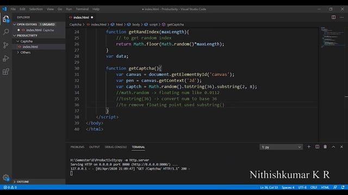Open the Explorer view in activity bar

(x=6, y=19)
